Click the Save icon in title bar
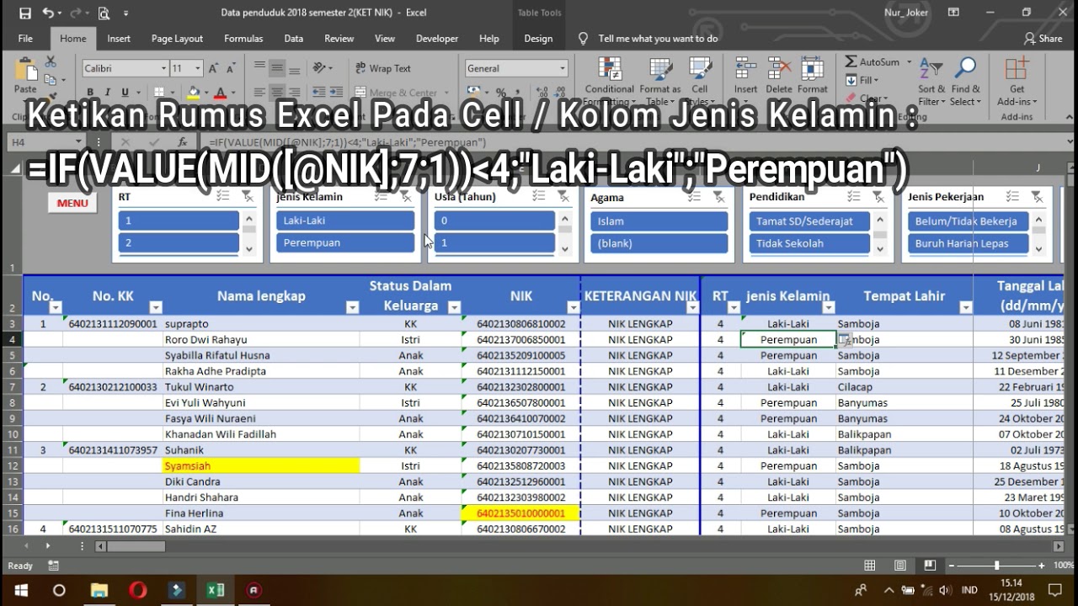This screenshot has width=1078, height=606. 24,13
